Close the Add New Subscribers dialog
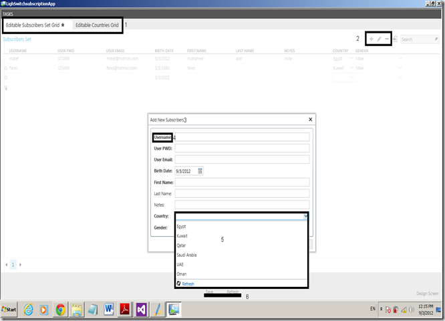 [x=311, y=119]
